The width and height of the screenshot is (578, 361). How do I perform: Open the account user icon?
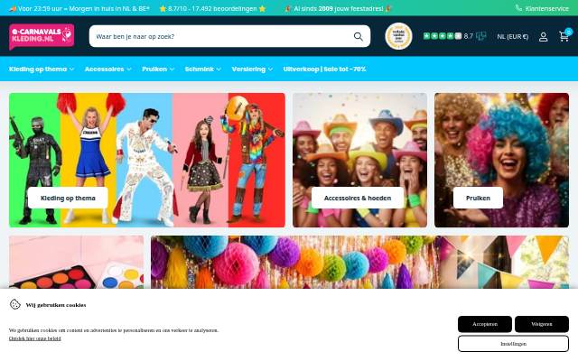[543, 36]
